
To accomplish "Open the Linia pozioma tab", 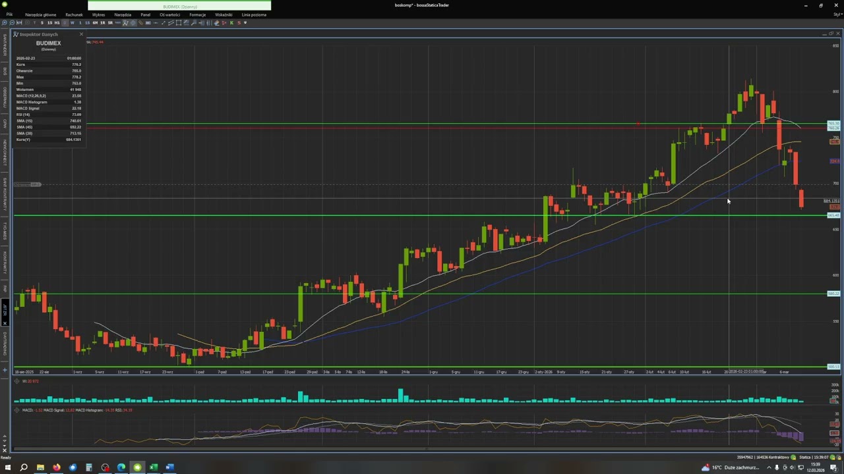I will [x=254, y=14].
